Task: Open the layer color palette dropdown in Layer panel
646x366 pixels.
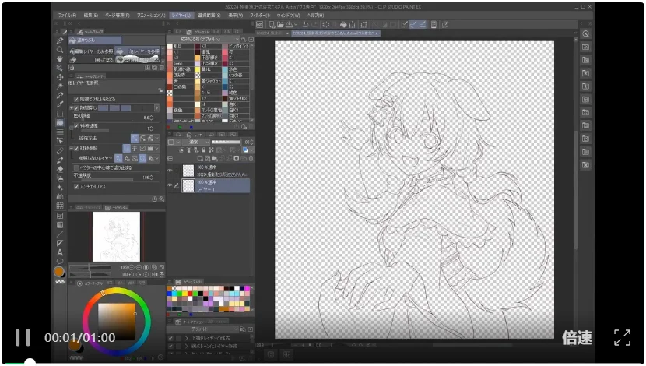Action: coord(174,143)
